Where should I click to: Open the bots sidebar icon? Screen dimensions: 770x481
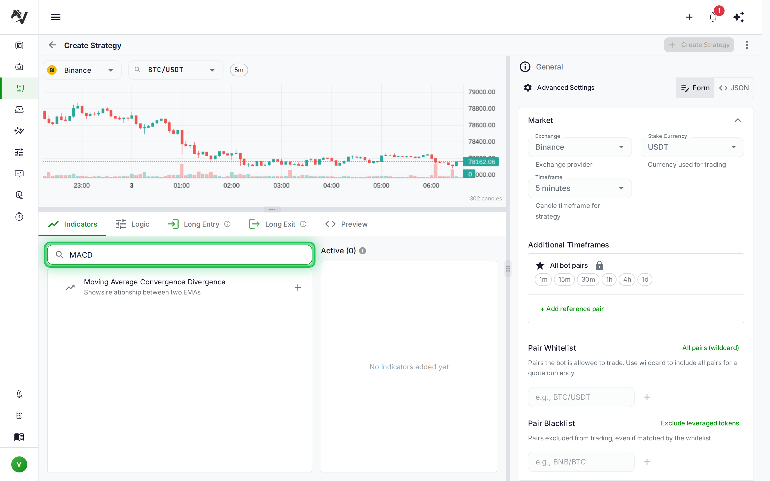19,67
